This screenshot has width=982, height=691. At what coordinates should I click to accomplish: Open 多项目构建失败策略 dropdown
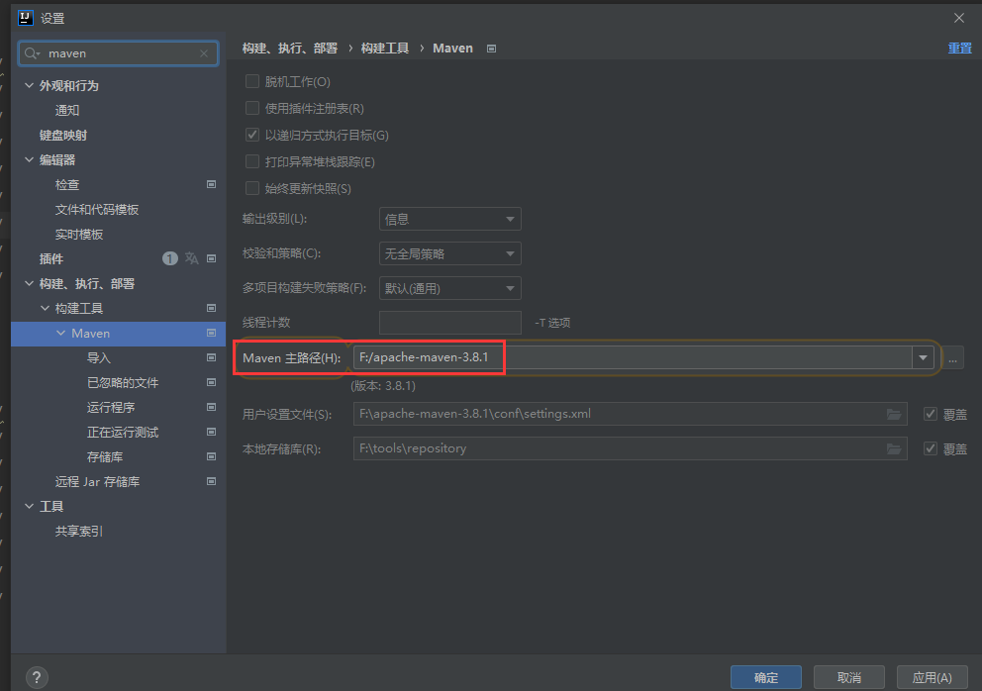coord(450,288)
